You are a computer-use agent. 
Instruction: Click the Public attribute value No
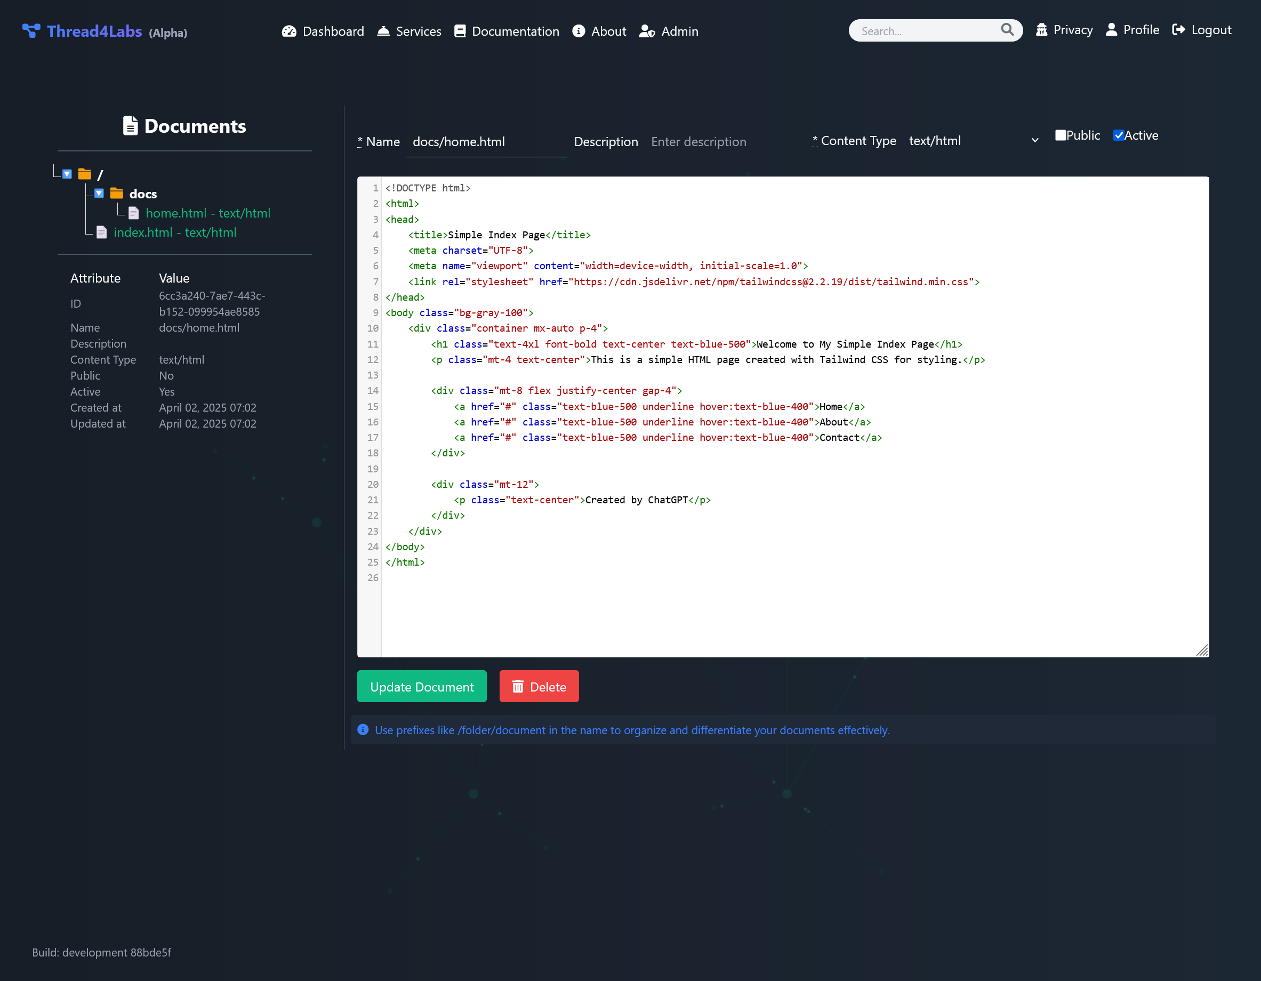click(x=166, y=376)
